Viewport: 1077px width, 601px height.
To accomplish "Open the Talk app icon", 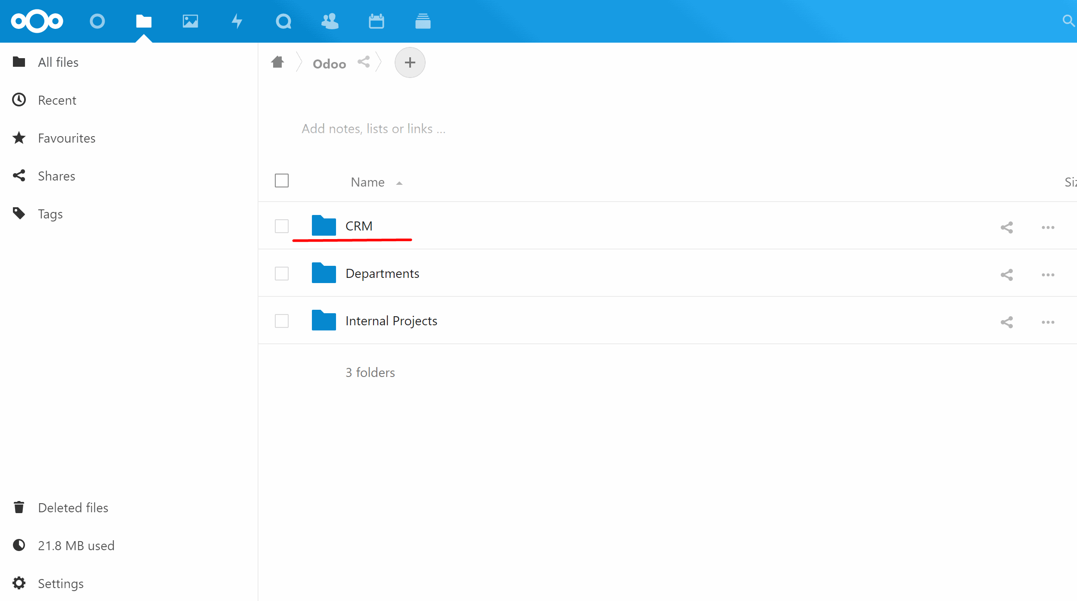I will [283, 21].
